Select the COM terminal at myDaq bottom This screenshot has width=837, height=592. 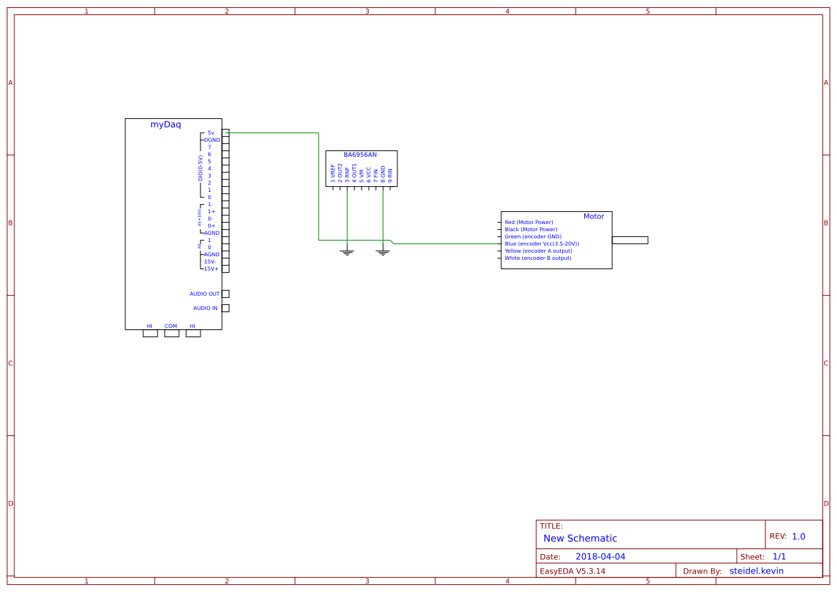point(170,333)
